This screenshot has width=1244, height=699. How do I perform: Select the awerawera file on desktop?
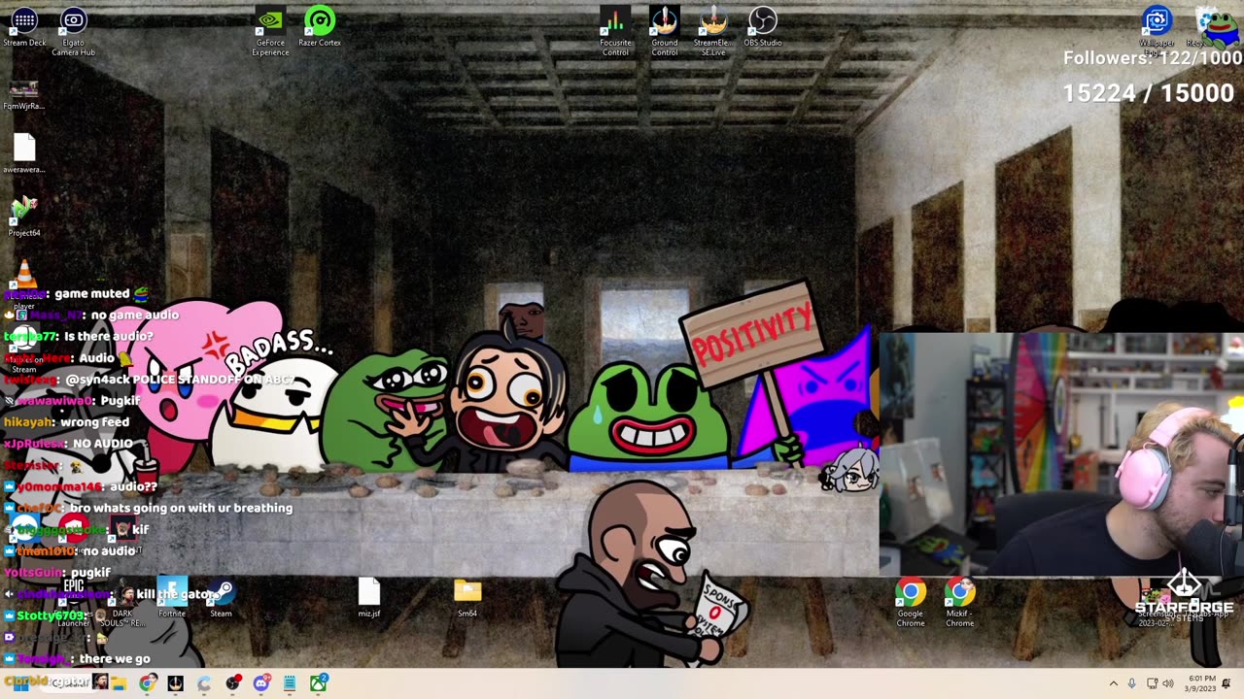point(24,153)
